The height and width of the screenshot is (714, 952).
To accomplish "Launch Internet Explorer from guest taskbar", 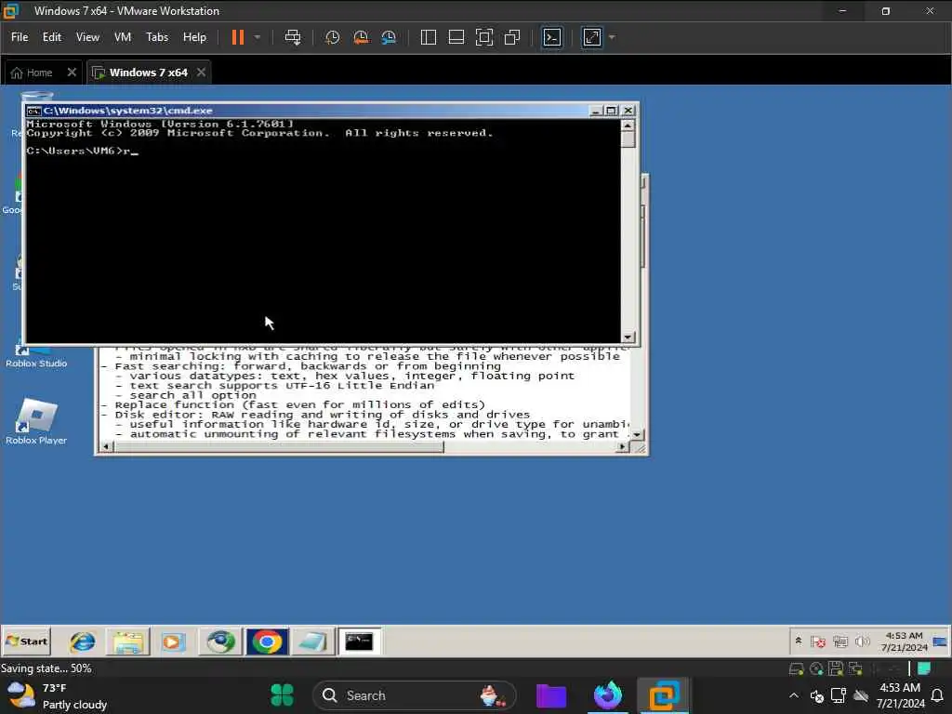I will pos(82,641).
